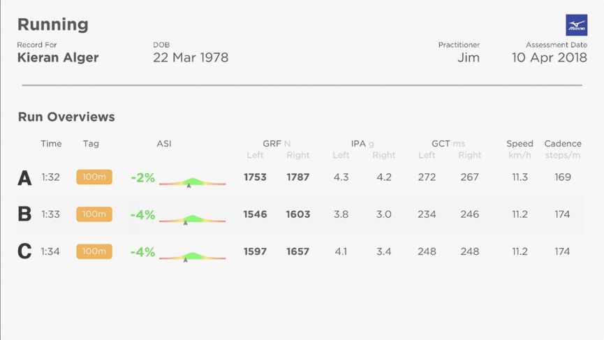Select run B letter label

click(24, 214)
